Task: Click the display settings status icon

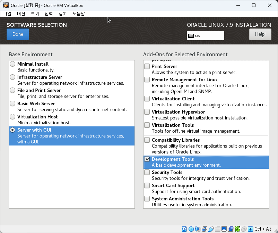Action: pyautogui.click(x=224, y=229)
